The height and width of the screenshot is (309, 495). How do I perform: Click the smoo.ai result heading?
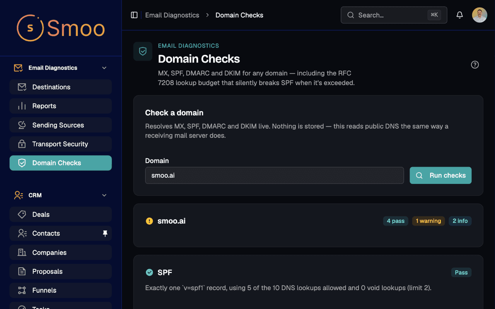click(x=171, y=221)
